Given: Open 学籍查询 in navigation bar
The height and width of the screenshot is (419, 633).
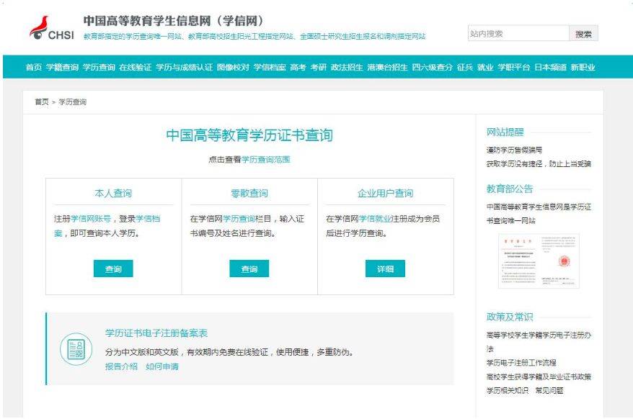Looking at the screenshot, I should click(x=62, y=68).
